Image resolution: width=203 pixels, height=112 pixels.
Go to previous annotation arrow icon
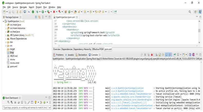tap(91, 12)
